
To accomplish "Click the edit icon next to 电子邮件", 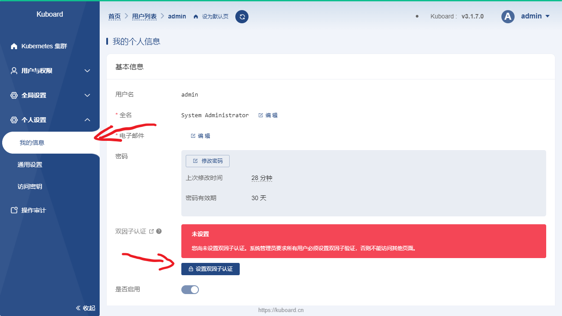I will 193,136.
